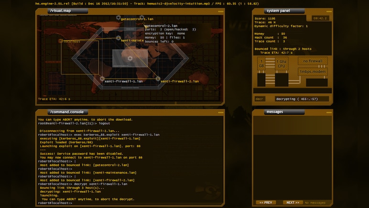Click the xenti-maintenance server node
This screenshot has width=369, height=208.
click(x=119, y=38)
